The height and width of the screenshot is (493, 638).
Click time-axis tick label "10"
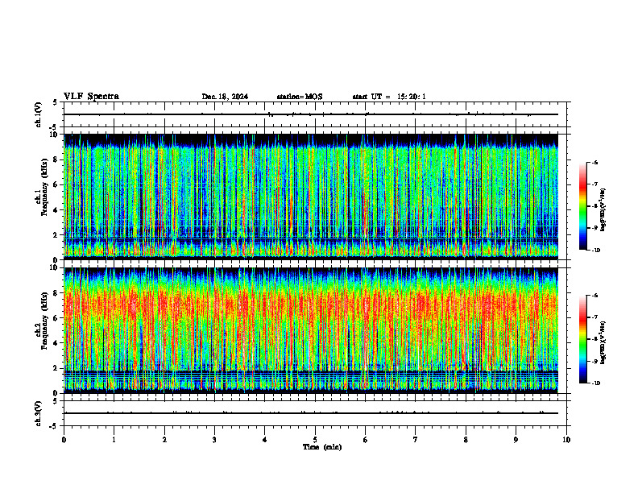point(566,440)
